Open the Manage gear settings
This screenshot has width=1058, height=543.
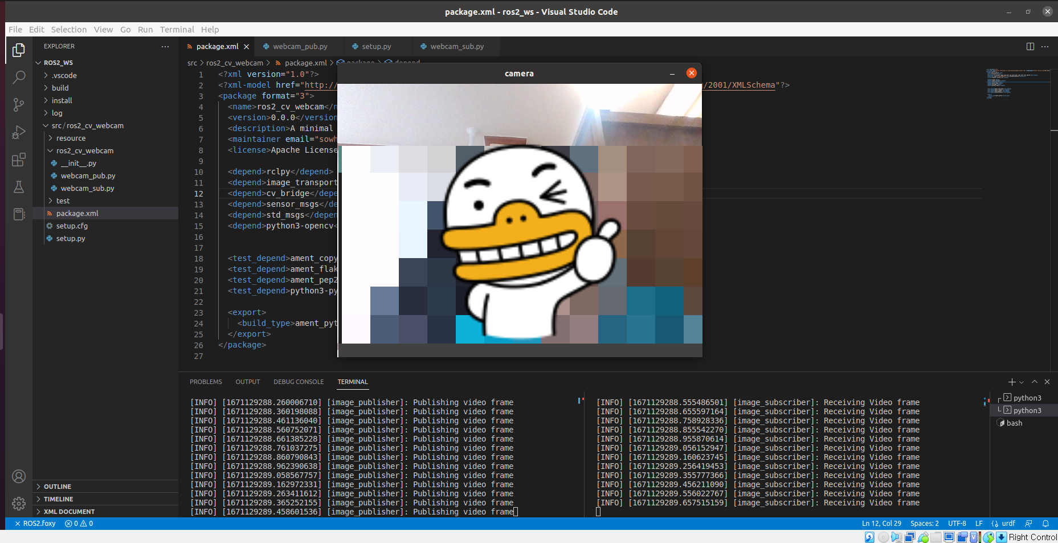click(19, 504)
